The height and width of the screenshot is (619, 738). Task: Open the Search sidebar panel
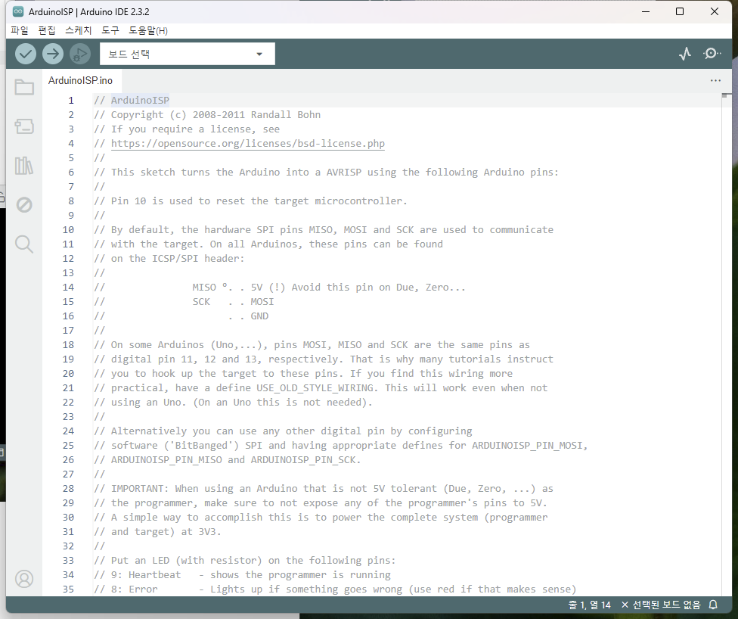[x=24, y=244]
